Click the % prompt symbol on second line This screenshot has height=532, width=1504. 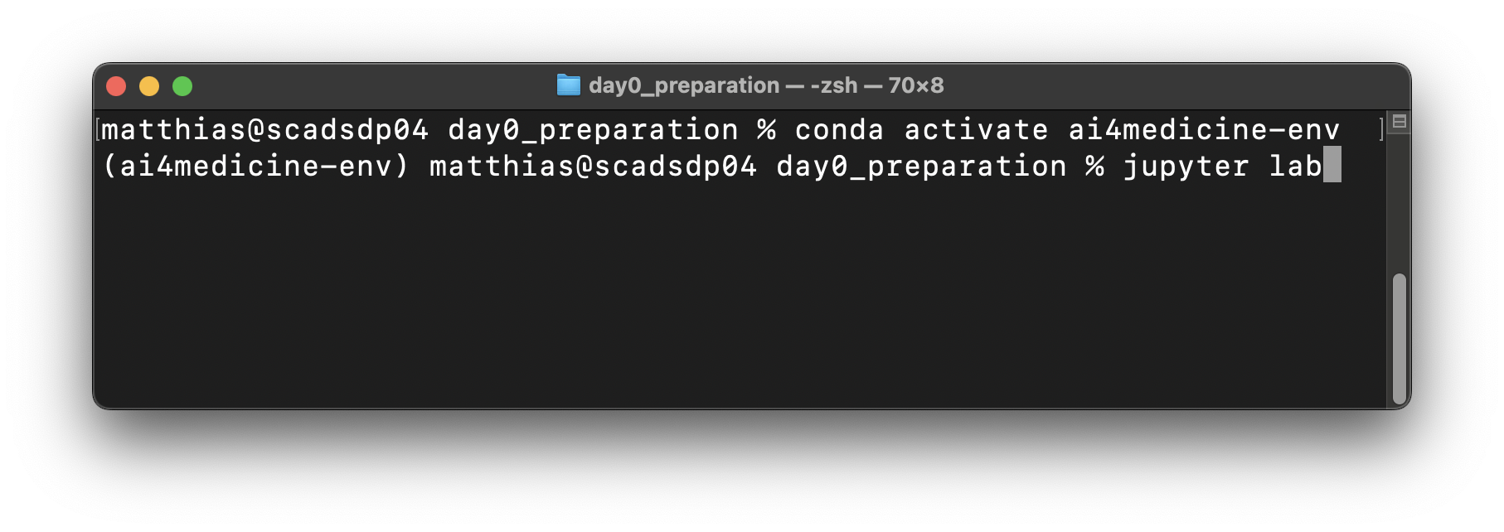click(x=1094, y=167)
